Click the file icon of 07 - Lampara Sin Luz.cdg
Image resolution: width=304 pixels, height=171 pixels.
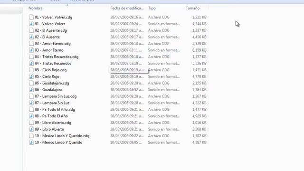point(31,96)
